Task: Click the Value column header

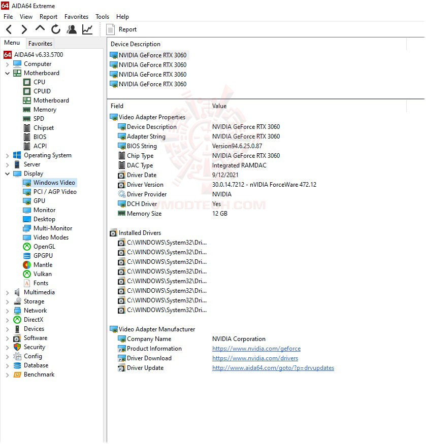Action: [x=308, y=106]
